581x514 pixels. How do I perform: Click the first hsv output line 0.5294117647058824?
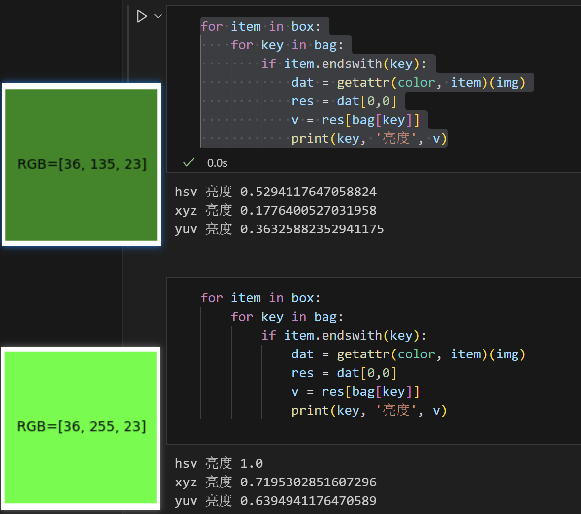click(x=276, y=192)
